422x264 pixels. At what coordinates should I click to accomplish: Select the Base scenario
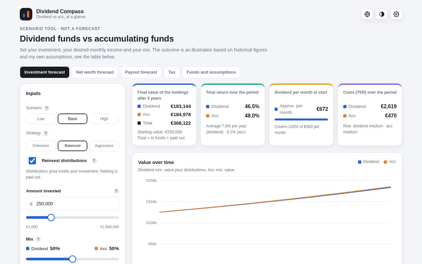point(73,119)
